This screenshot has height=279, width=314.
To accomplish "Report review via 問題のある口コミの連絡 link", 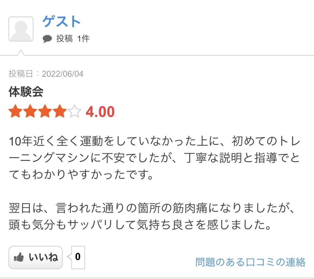I will click(250, 262).
